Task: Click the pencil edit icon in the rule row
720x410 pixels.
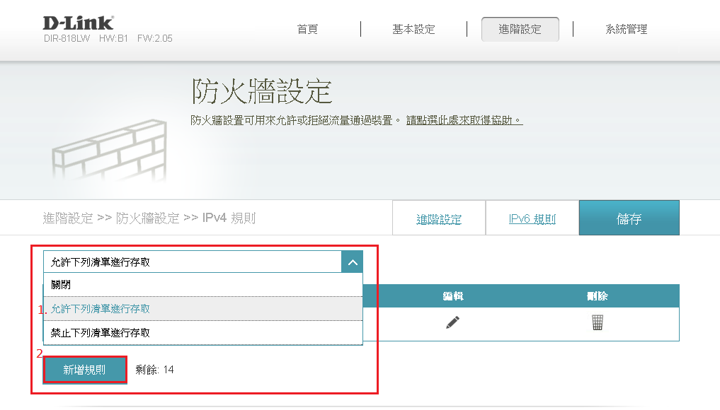Action: pyautogui.click(x=452, y=322)
